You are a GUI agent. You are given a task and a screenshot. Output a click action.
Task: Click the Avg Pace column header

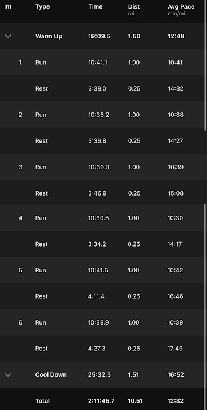pos(181,7)
